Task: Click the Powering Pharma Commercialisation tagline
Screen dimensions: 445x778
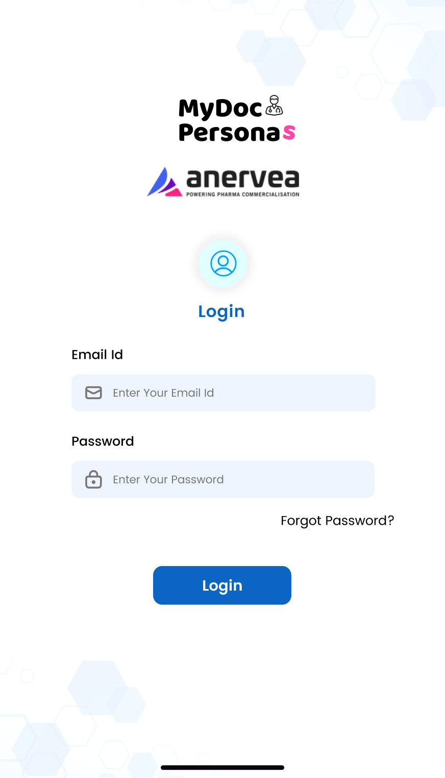Action: (x=243, y=195)
